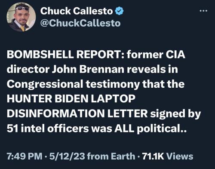The image size is (215, 169).
Task: Click the 71.1K view count number
Action: pyautogui.click(x=153, y=156)
